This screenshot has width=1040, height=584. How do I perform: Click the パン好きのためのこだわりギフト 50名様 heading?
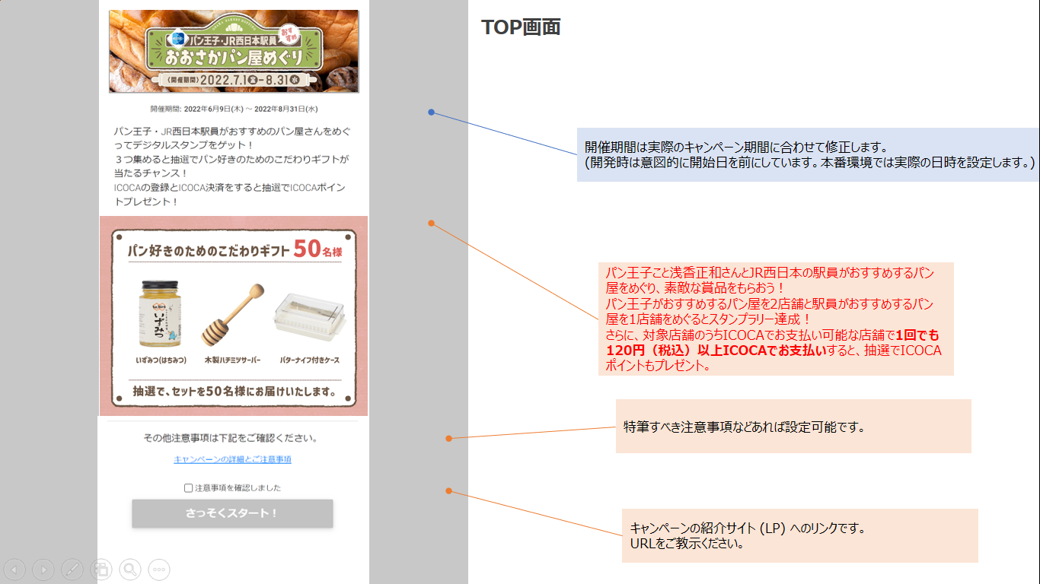[x=234, y=249]
